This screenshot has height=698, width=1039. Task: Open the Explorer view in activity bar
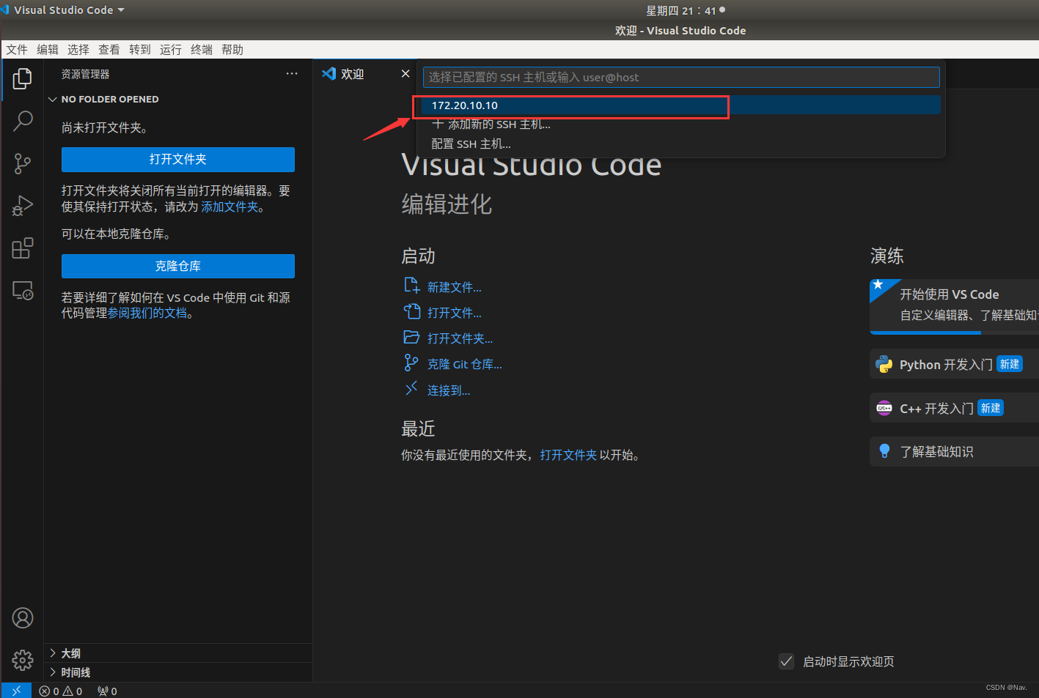23,78
